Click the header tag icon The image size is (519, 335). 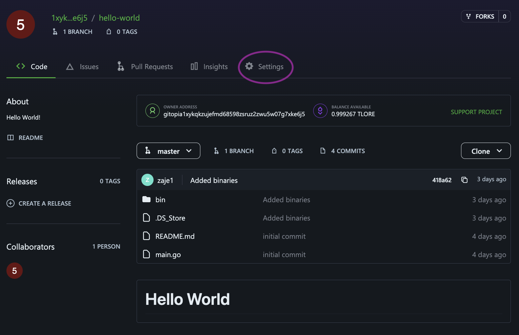tap(109, 32)
